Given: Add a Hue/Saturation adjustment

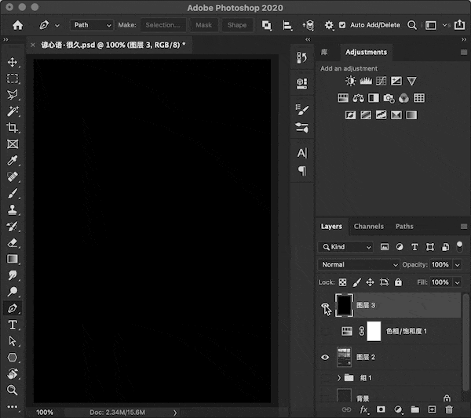Looking at the screenshot, I should (343, 98).
